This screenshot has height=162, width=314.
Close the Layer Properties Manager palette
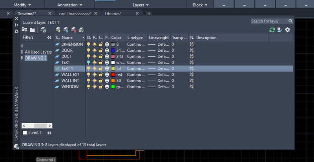(16, 18)
